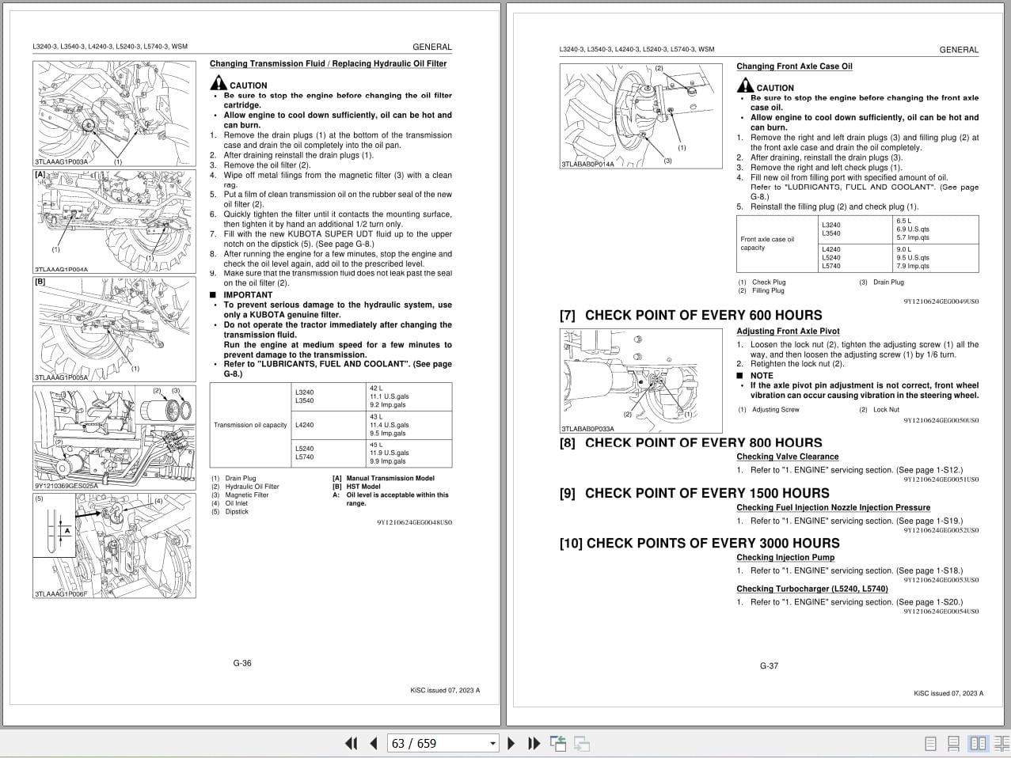Click Checking Turbocharger (L5240, L5740) heading
1011x758 pixels.
[x=811, y=589]
